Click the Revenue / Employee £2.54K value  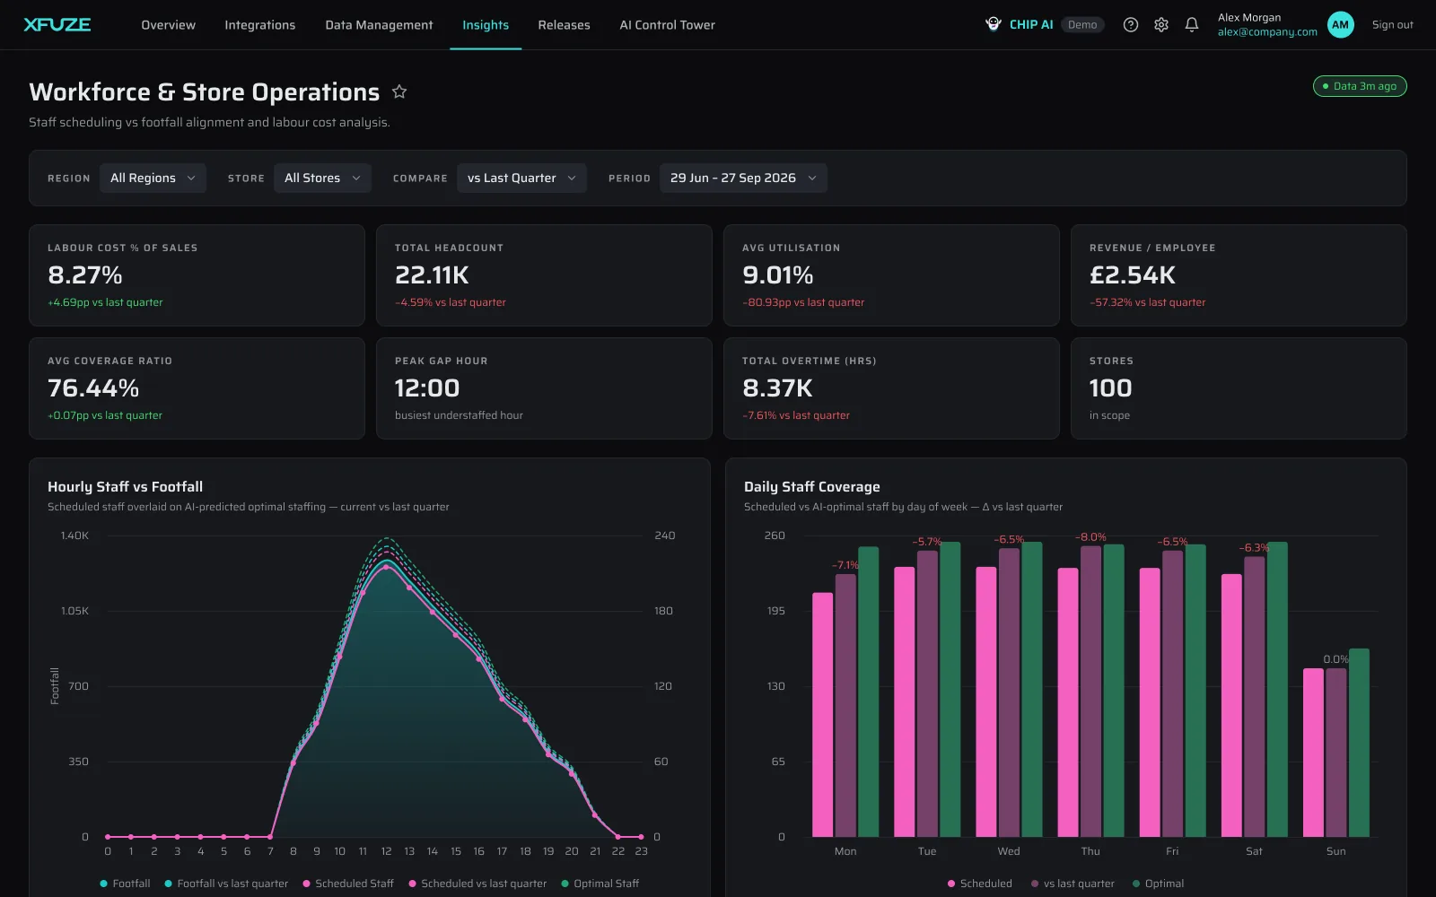pos(1133,275)
